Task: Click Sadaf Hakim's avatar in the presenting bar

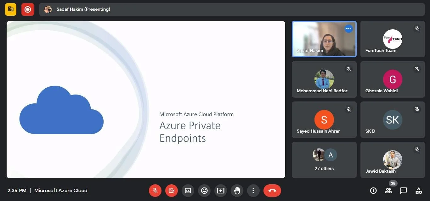Action: (48, 9)
